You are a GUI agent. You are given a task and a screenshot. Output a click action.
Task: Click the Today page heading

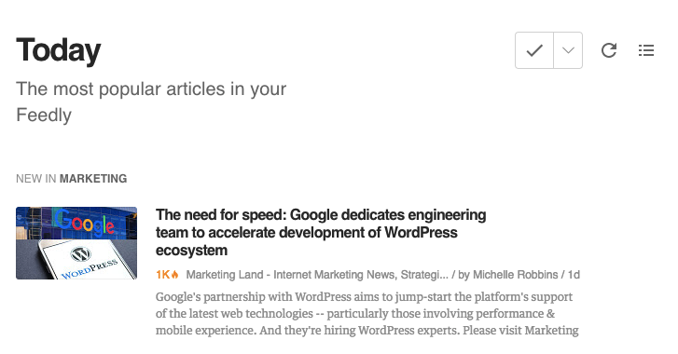[59, 50]
